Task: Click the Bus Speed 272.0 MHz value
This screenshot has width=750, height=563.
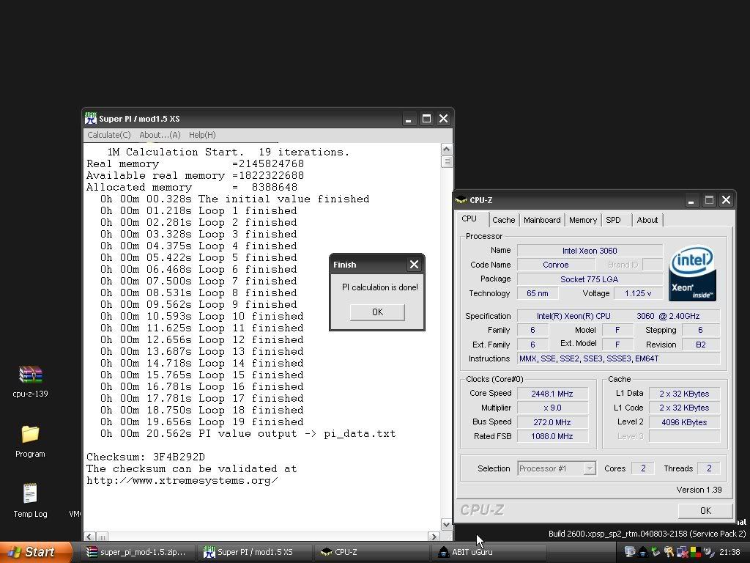Action: tap(552, 422)
